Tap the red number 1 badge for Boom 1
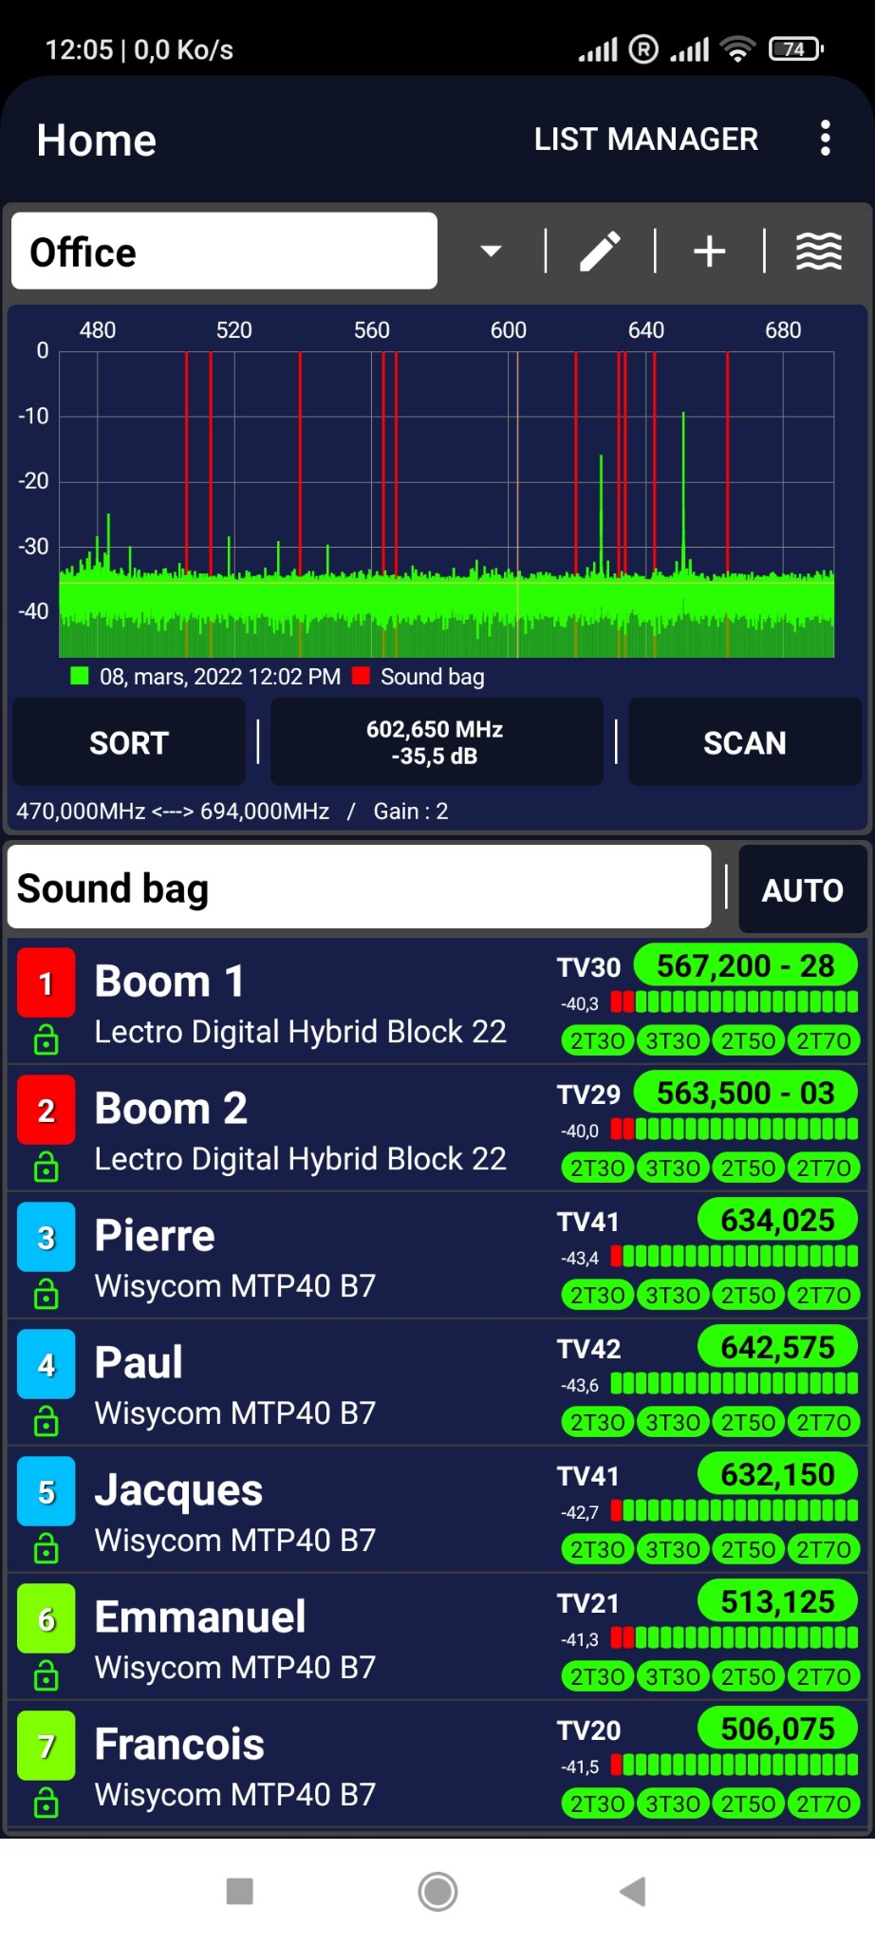The width and height of the screenshot is (875, 1944). pyautogui.click(x=46, y=983)
